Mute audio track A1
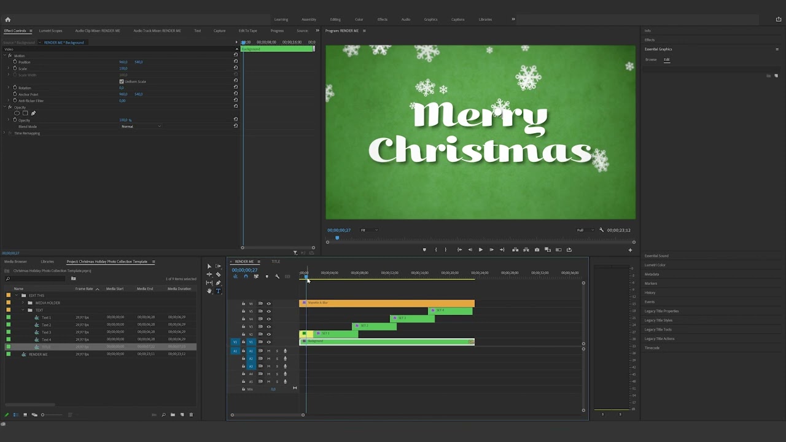 coord(268,351)
